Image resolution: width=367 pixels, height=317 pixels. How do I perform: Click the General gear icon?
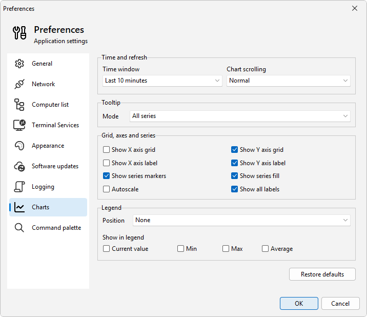coord(19,64)
